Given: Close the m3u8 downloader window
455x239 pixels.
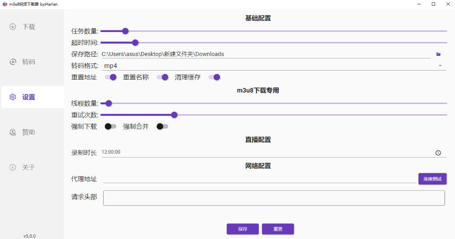Looking at the screenshot, I should (x=448, y=4).
